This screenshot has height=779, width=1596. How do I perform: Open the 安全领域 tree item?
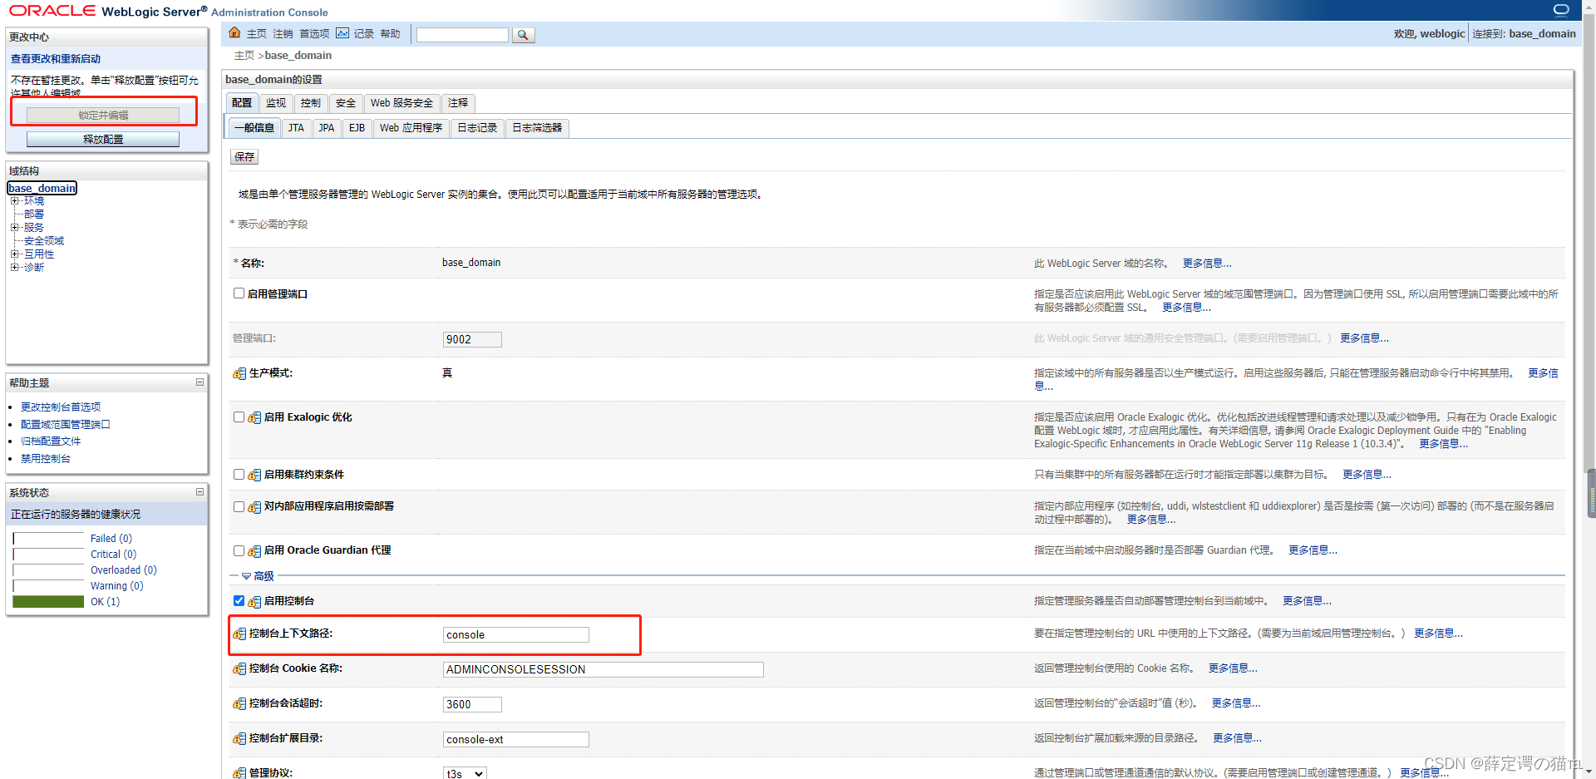[x=44, y=241]
